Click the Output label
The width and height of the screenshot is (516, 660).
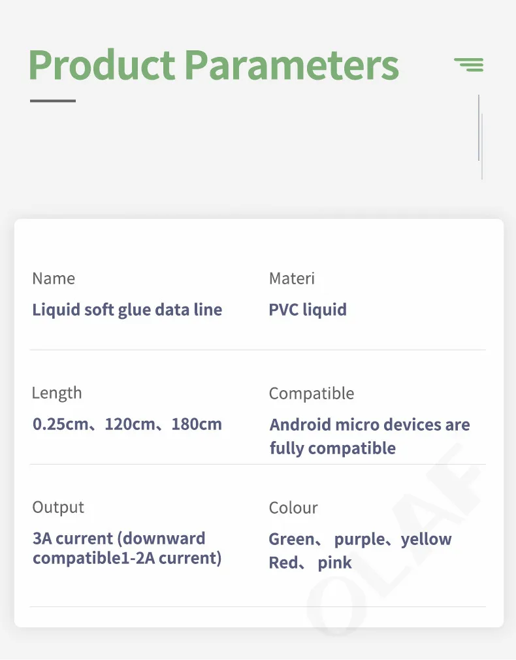[58, 507]
